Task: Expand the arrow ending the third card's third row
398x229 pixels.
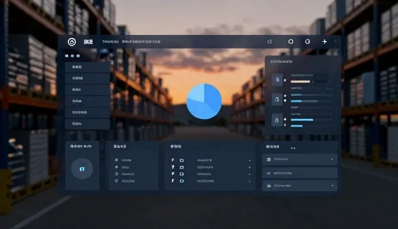Action: 250,174
